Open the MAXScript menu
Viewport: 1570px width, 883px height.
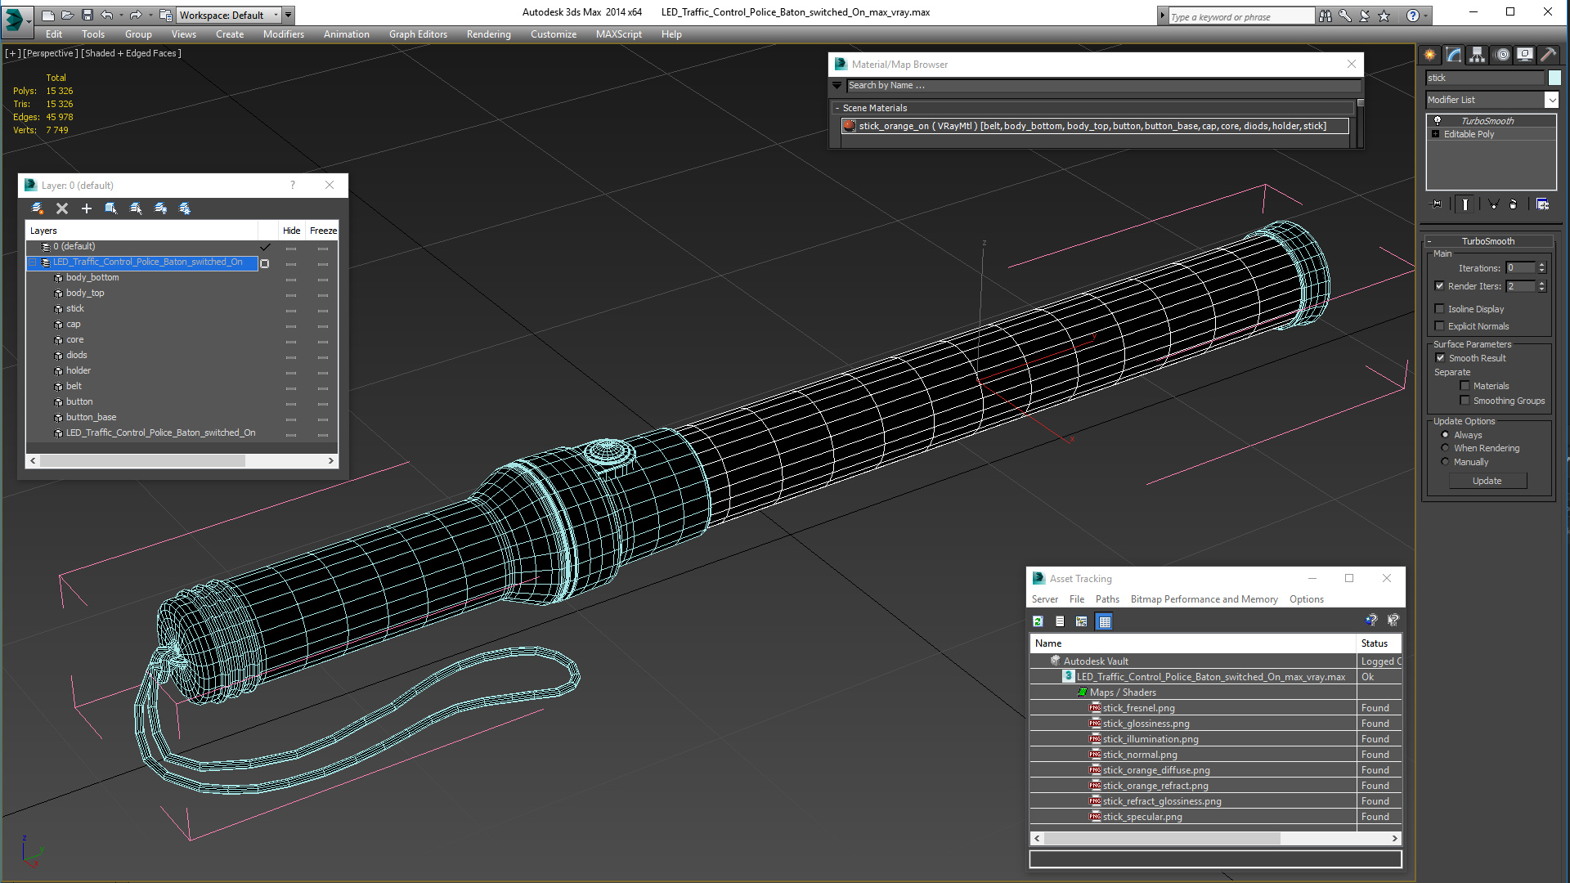click(x=618, y=34)
